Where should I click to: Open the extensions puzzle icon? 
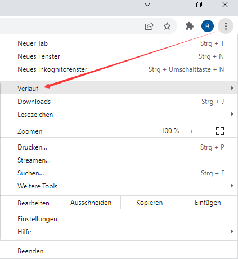coord(190,26)
